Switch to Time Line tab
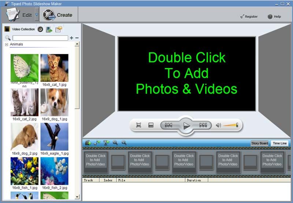The image size is (293, 203). tap(279, 143)
